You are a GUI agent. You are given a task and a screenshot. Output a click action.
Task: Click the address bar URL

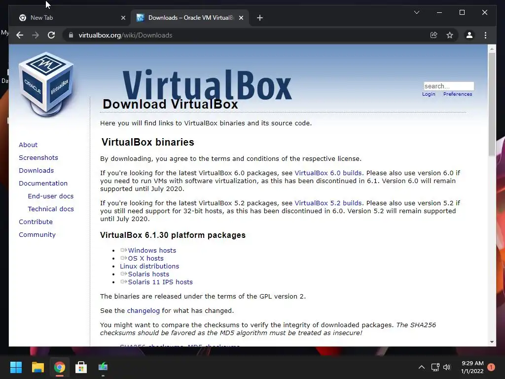pyautogui.click(x=125, y=35)
